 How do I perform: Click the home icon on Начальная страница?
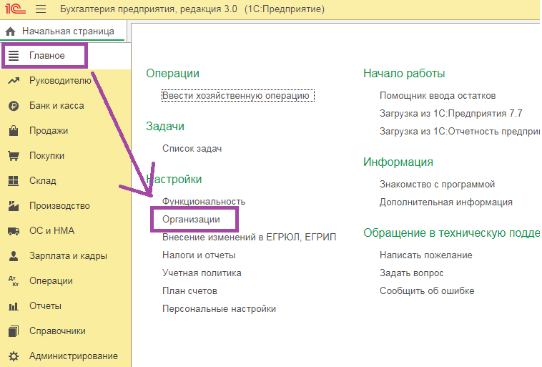pos(11,31)
